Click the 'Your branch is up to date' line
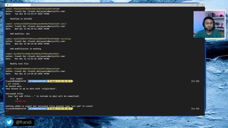Viewport: 228px width, 128px height. (x=31, y=89)
